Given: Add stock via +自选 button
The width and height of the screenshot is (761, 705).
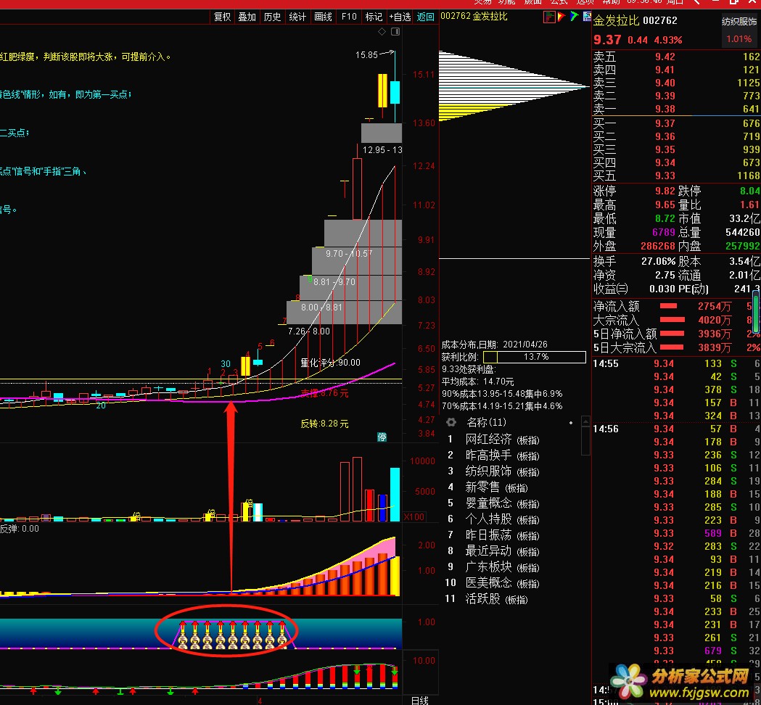Looking at the screenshot, I should pos(400,17).
